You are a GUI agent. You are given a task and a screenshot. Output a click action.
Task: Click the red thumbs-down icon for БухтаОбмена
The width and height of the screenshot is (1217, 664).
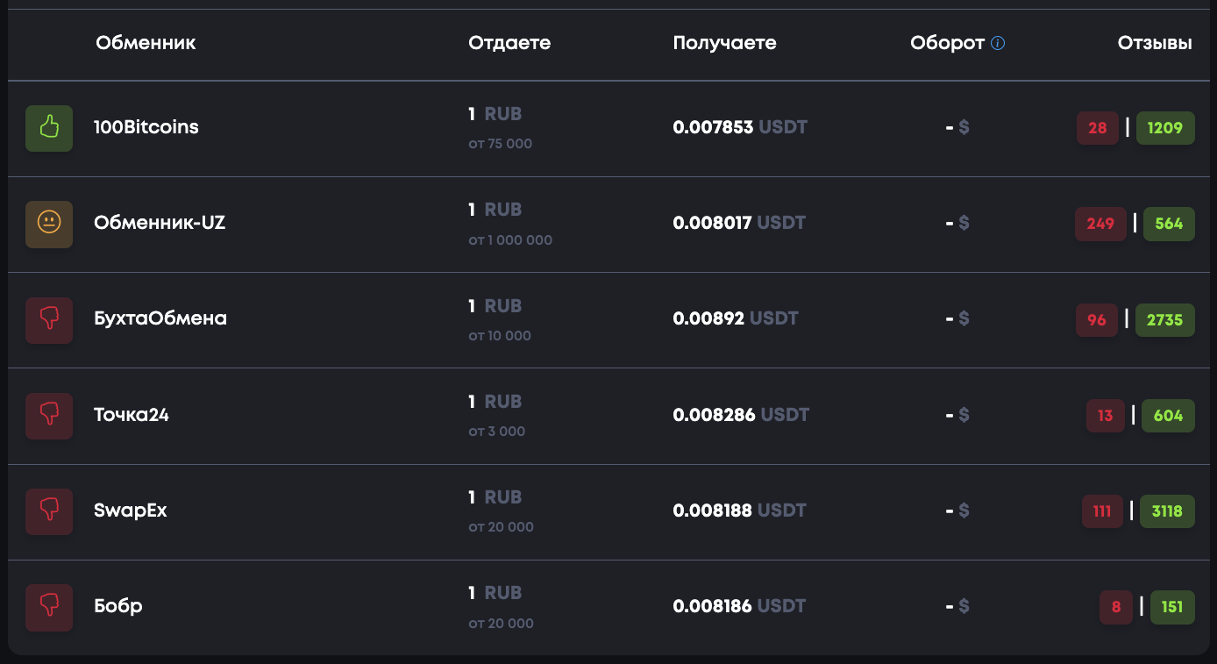click(49, 319)
